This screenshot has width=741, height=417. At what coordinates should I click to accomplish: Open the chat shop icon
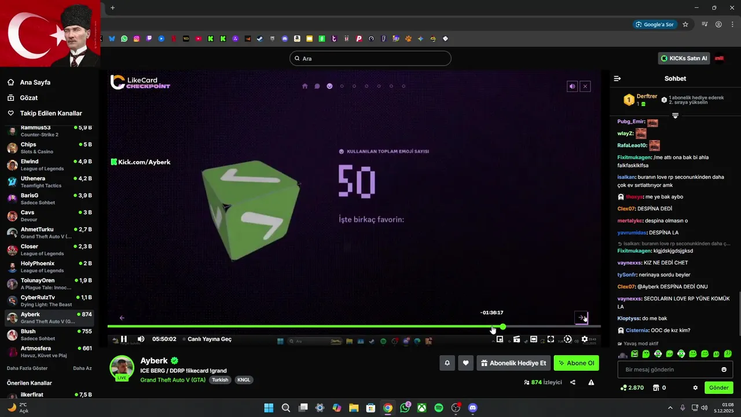(656, 388)
